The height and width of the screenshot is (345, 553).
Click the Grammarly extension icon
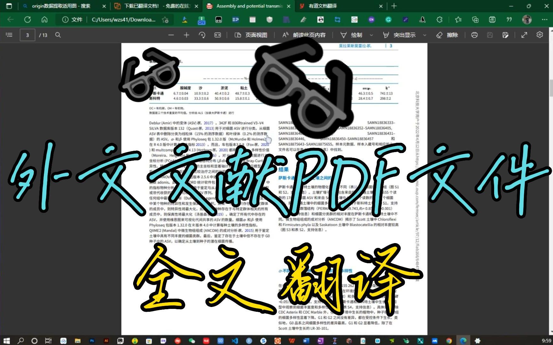click(388, 19)
